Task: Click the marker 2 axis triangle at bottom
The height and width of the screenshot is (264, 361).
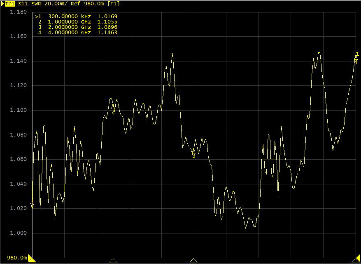Action: click(113, 260)
